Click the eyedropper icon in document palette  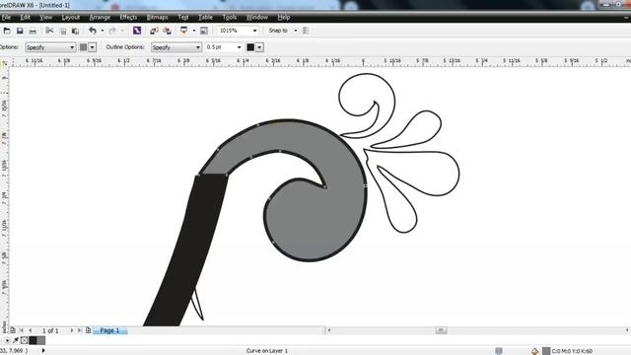[x=16, y=340]
